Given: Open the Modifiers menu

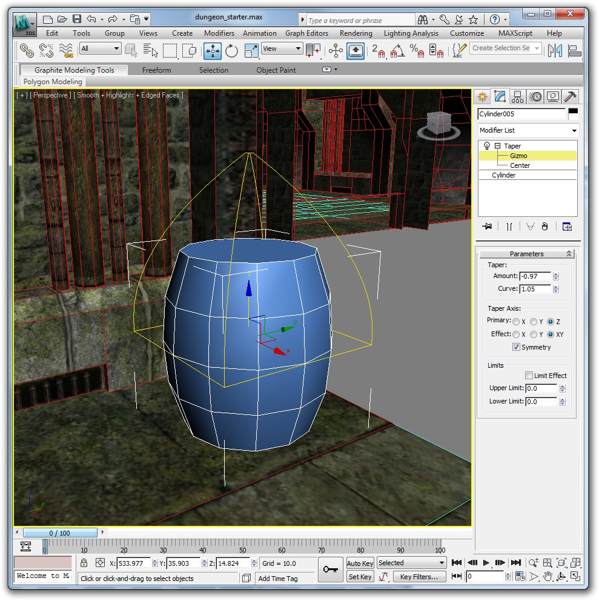Looking at the screenshot, I should [219, 33].
